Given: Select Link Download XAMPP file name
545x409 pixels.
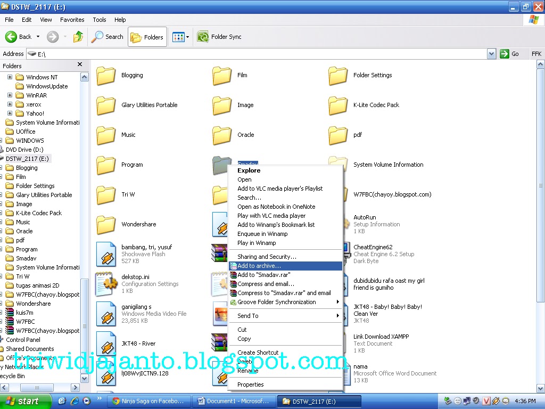Looking at the screenshot, I should click(381, 337).
